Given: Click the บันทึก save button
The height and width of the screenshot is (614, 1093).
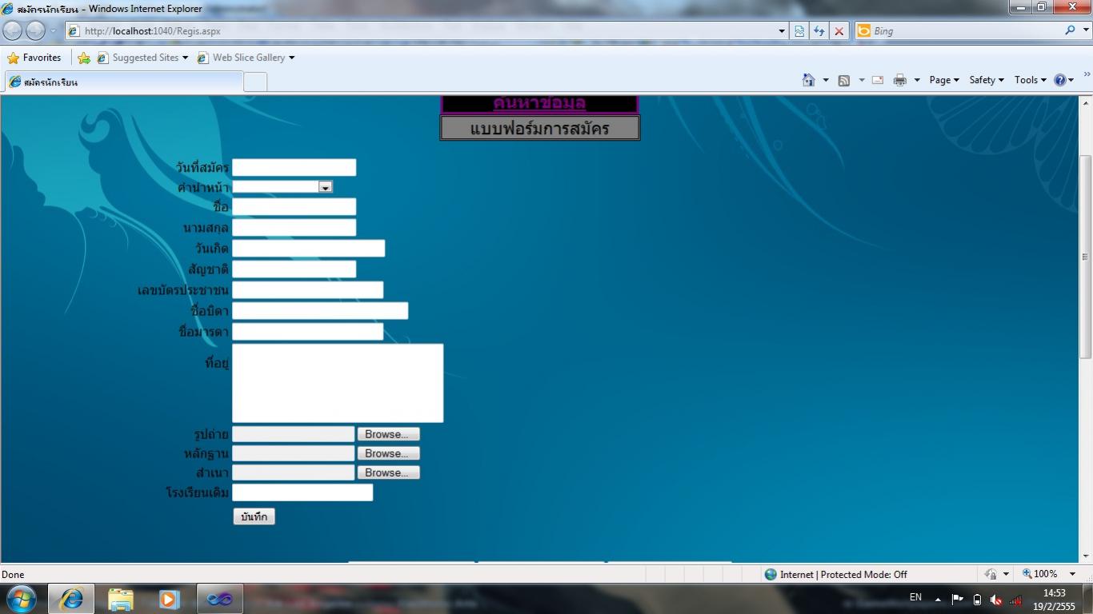Looking at the screenshot, I should click(254, 516).
